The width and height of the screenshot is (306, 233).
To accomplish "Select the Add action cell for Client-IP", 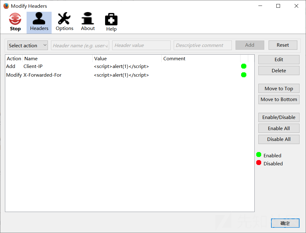I will 11,66.
